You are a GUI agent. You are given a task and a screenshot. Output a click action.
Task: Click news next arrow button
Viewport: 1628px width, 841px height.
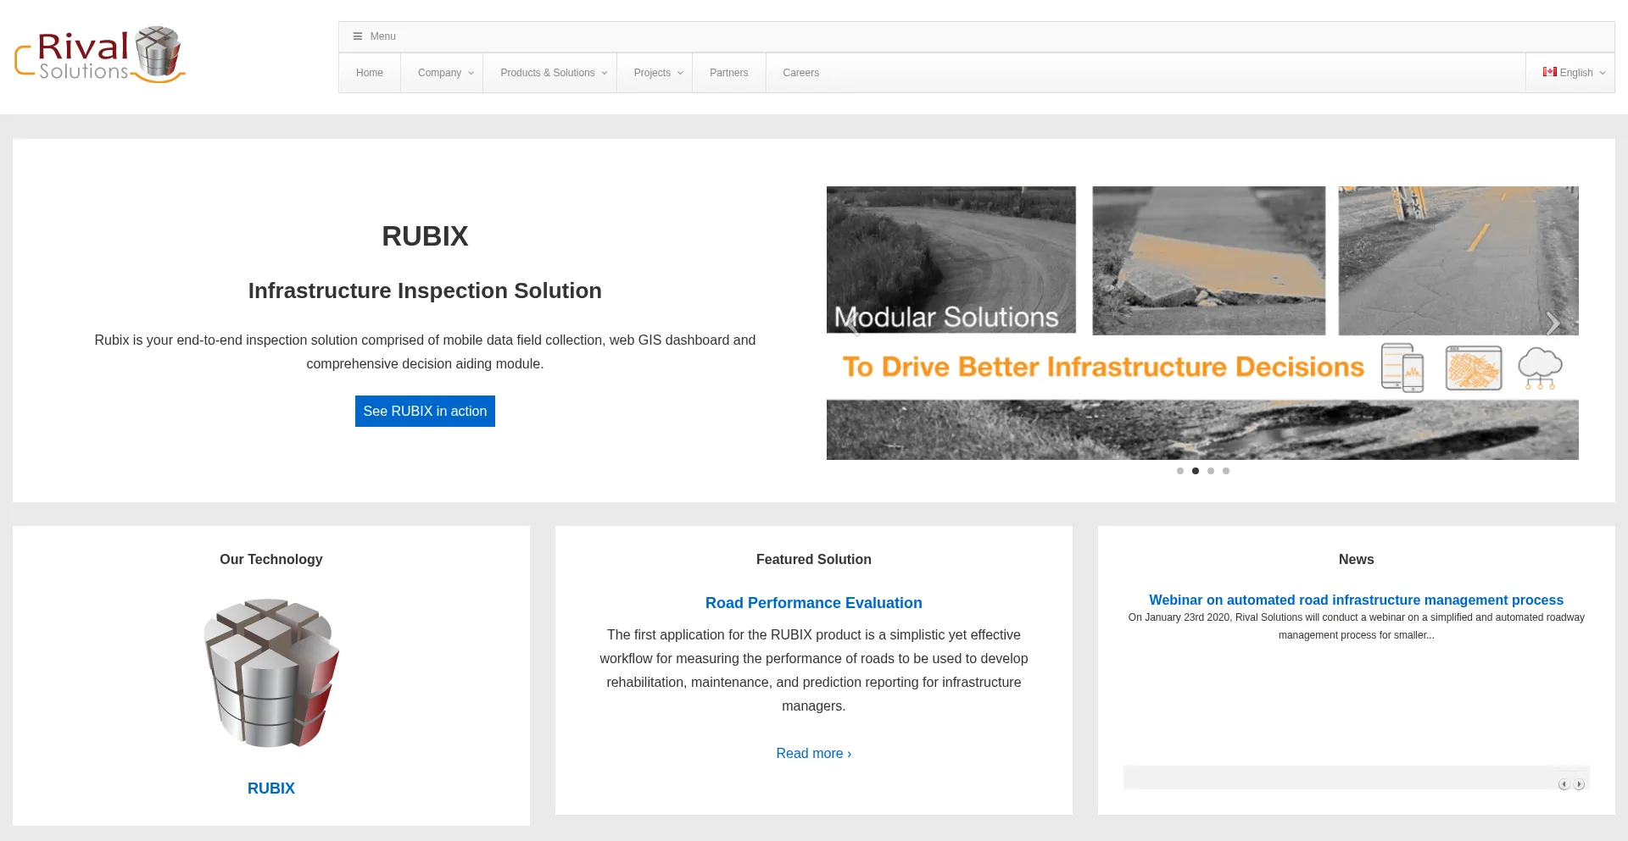(1579, 784)
